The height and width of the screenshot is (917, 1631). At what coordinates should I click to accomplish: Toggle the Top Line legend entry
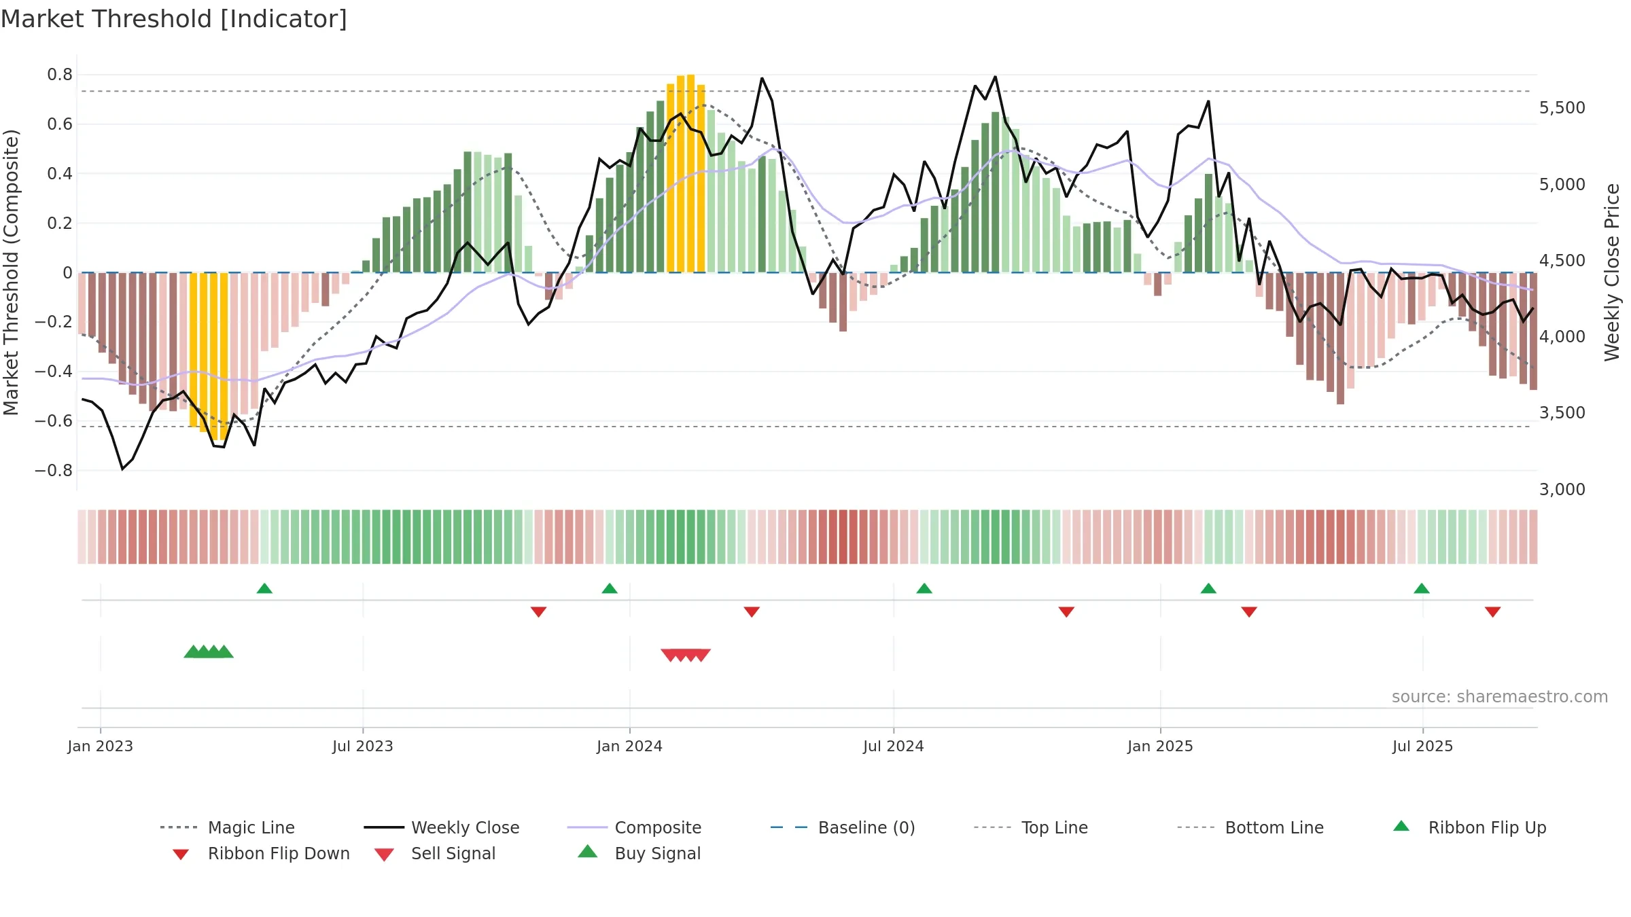(1031, 827)
